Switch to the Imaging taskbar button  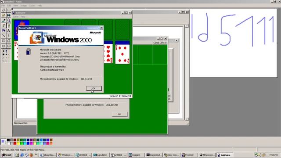[x=136, y=155]
